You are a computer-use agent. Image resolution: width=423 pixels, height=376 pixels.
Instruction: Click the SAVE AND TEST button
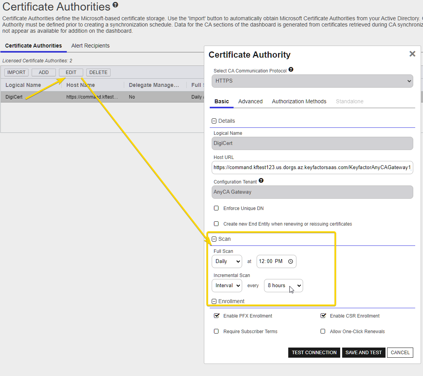[x=363, y=353]
